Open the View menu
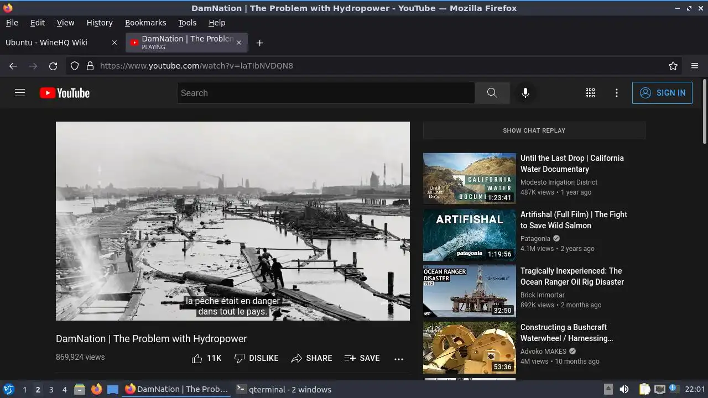The width and height of the screenshot is (708, 398). pyautogui.click(x=65, y=23)
